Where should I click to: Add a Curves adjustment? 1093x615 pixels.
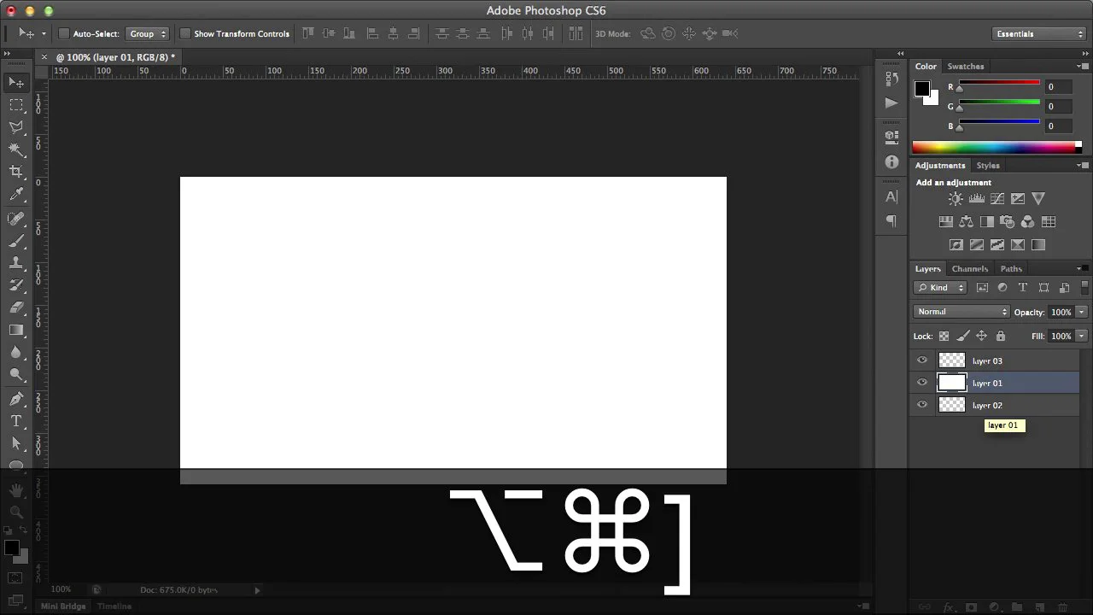click(x=997, y=198)
